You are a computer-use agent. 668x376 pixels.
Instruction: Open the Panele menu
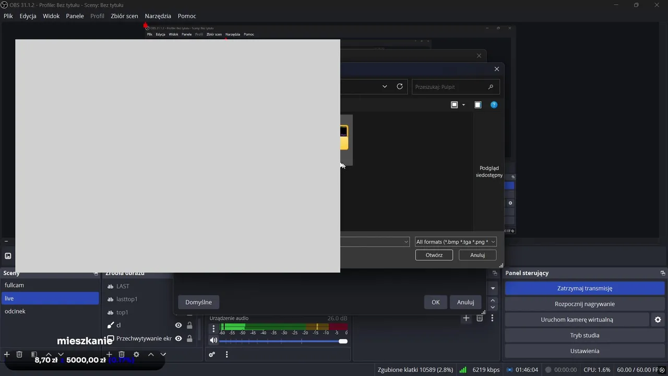click(75, 16)
